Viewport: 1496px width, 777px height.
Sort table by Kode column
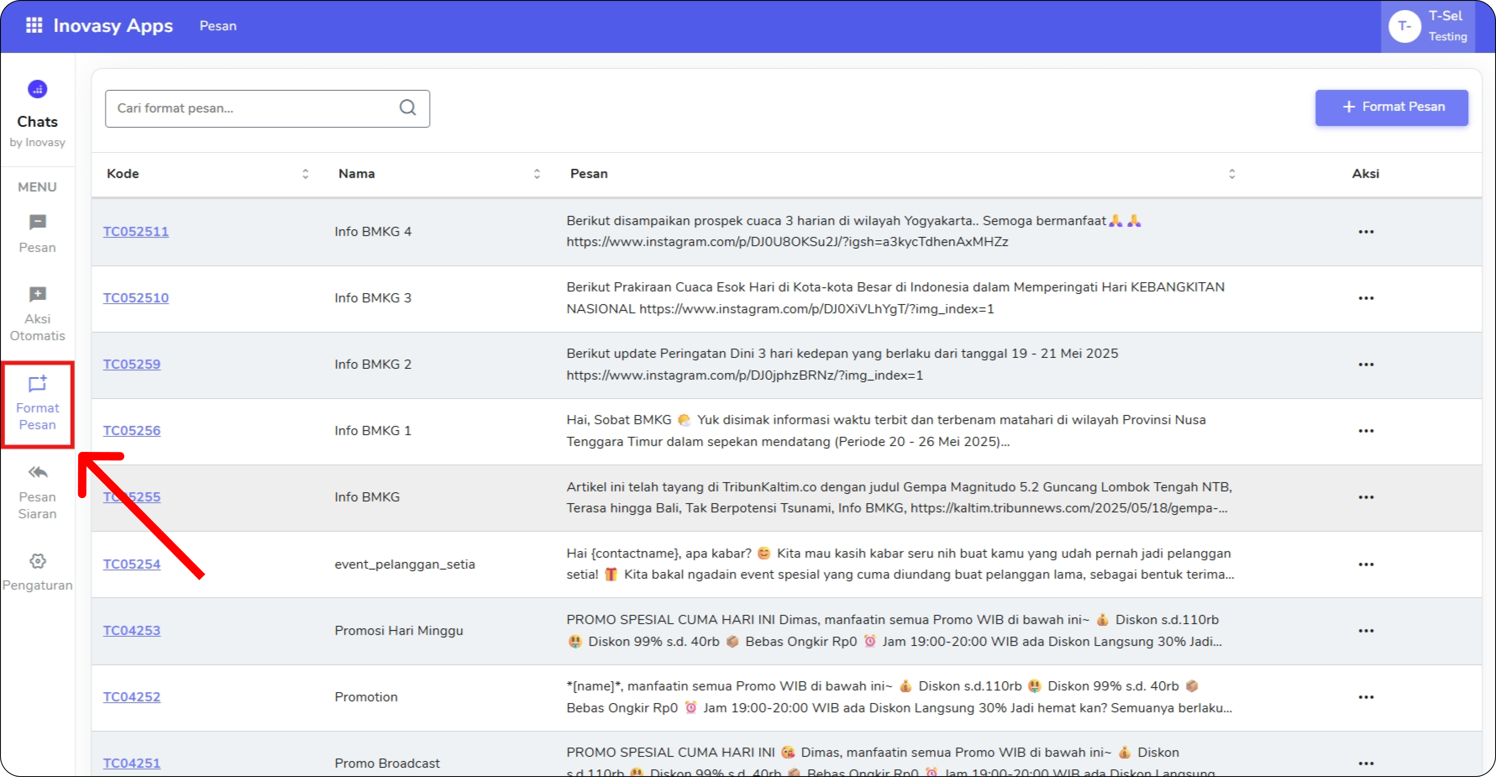[305, 173]
